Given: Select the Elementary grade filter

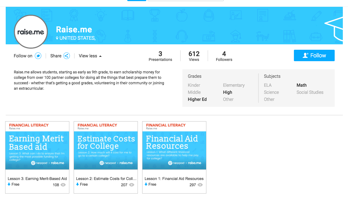Looking at the screenshot, I should (234, 85).
